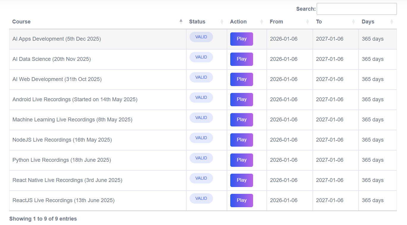Viewport: 407px width, 225px height.
Task: Play NodeJS Live Recordings course
Action: pos(242,140)
